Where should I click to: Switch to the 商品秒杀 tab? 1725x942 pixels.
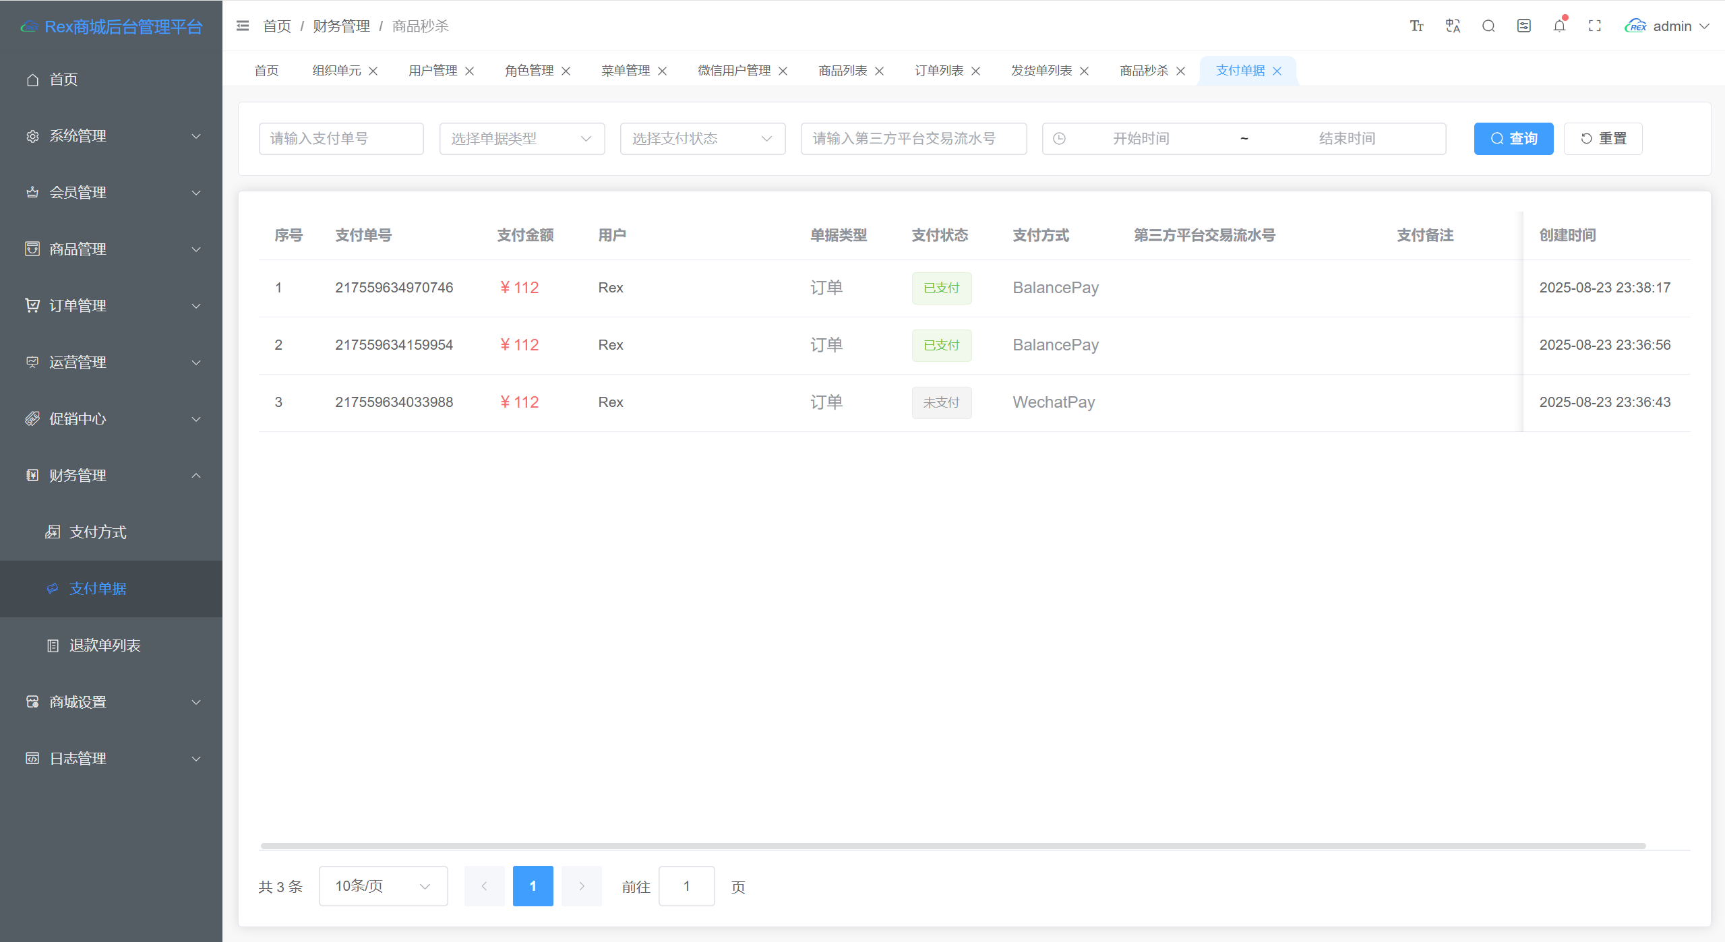click(1144, 71)
